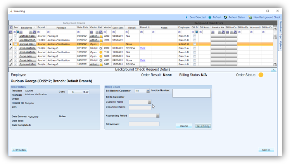Click warning triangle in Culdszwrfmoh row
Image resolution: width=290 pixels, height=164 pixels.
pyautogui.click(x=101, y=40)
